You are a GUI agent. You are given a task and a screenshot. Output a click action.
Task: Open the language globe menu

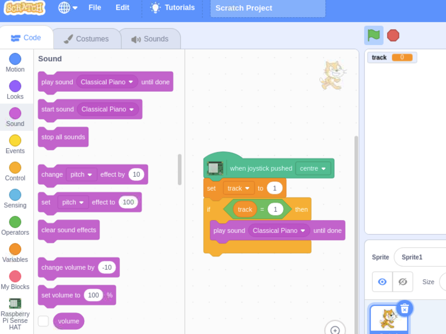click(x=68, y=8)
